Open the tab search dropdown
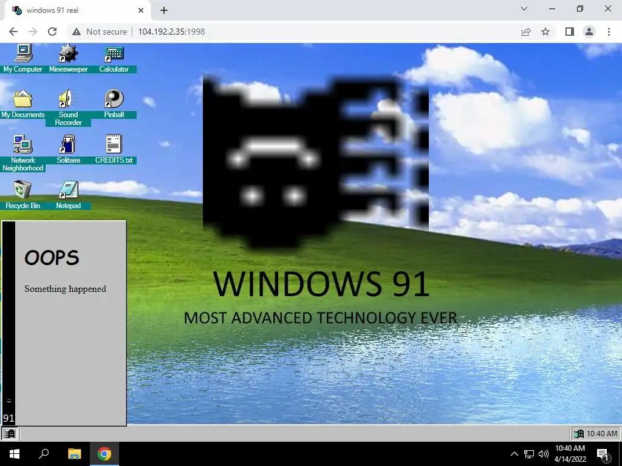Screen dimensions: 622x466 coord(524,8)
